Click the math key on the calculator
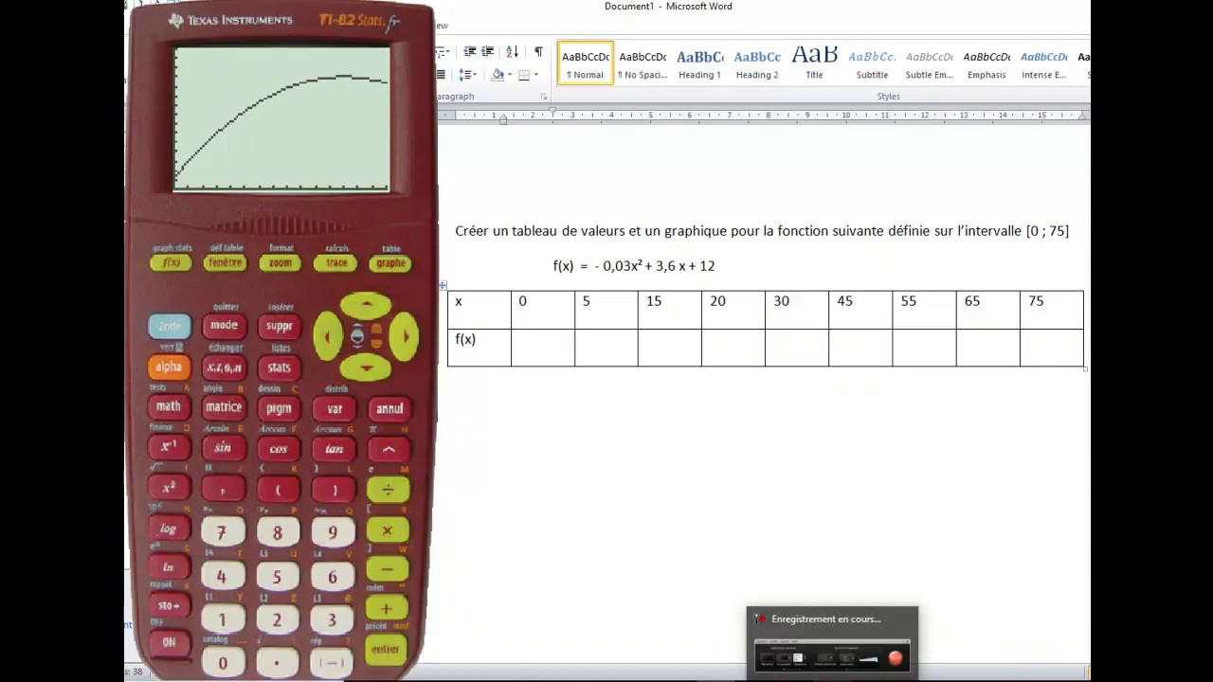 [169, 407]
